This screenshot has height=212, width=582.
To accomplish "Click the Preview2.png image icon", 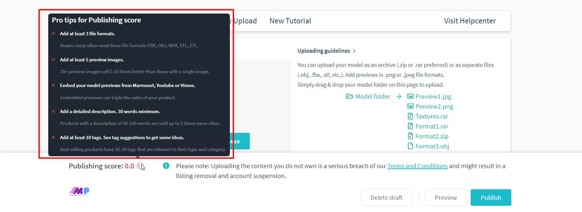I will click(x=410, y=106).
